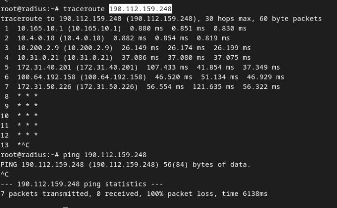Click the highlighted IP 190.112.159.248 in traceroute command
337x208 pixels.
pyautogui.click(x=140, y=9)
